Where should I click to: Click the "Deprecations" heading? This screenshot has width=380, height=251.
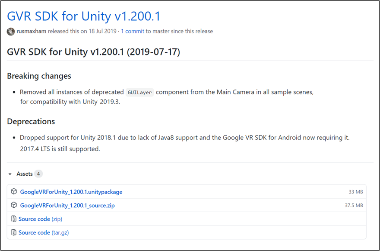pos(31,121)
